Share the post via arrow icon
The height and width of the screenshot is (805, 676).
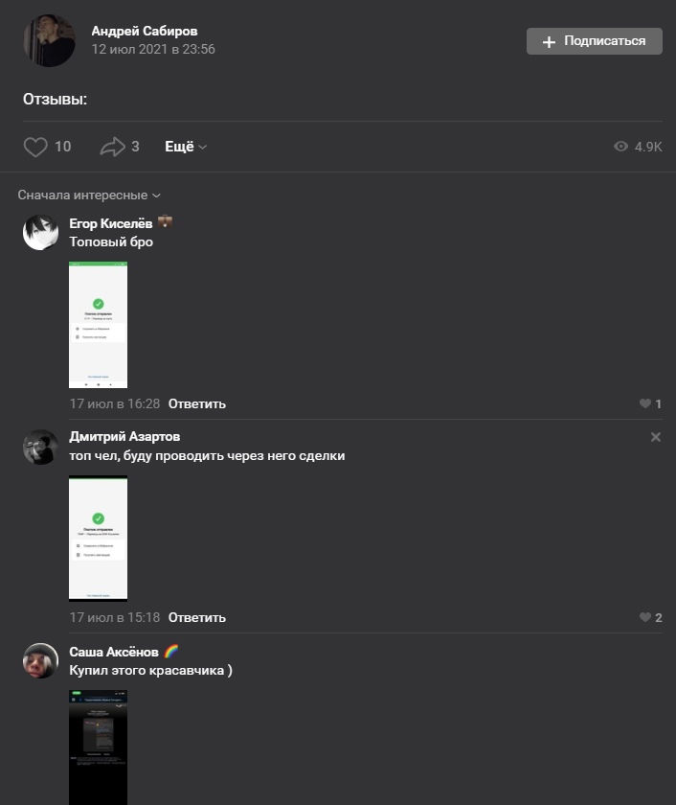[112, 147]
